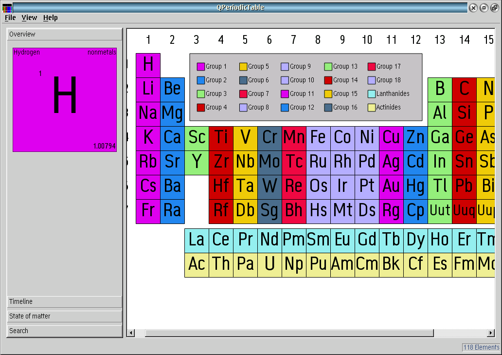Open the Search sidebar panel
502x355 pixels.
point(64,331)
